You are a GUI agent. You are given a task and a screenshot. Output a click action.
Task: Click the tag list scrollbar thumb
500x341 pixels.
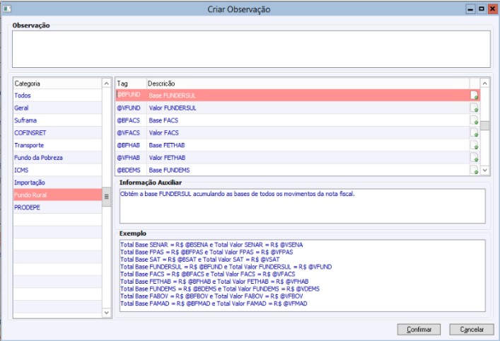coord(484,126)
